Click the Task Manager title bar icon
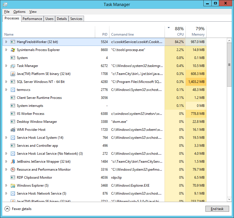 pyautogui.click(x=5, y=5)
